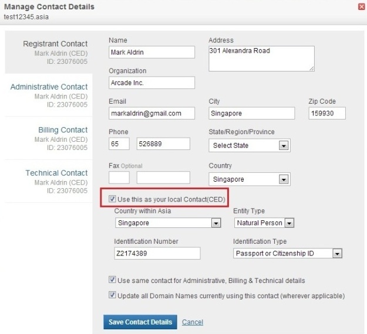Open the Country within Asia dropdown
The width and height of the screenshot is (367, 334).
[x=168, y=223]
